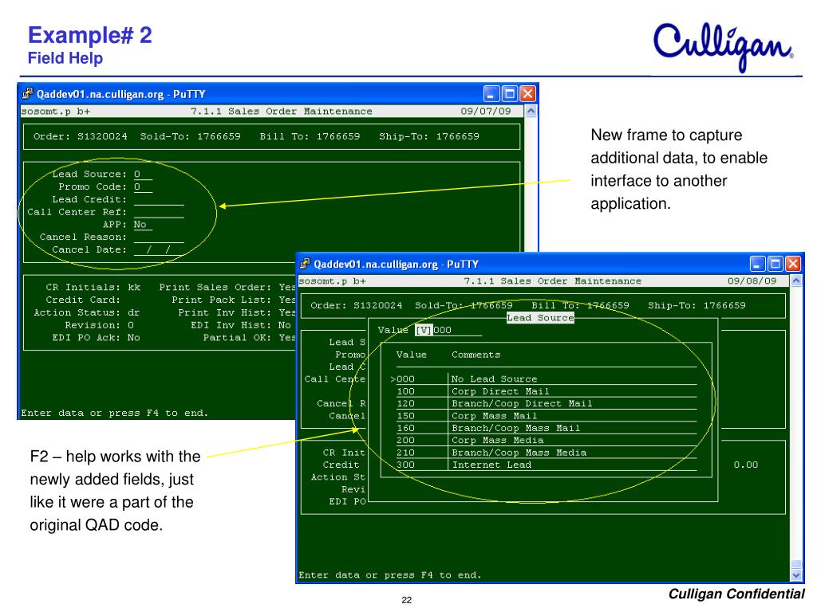Click Bill To 1766659 in the back window
The height and width of the screenshot is (612, 817).
[x=310, y=136]
